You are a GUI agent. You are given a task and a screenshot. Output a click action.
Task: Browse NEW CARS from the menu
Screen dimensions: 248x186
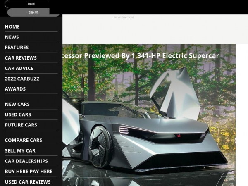17,104
